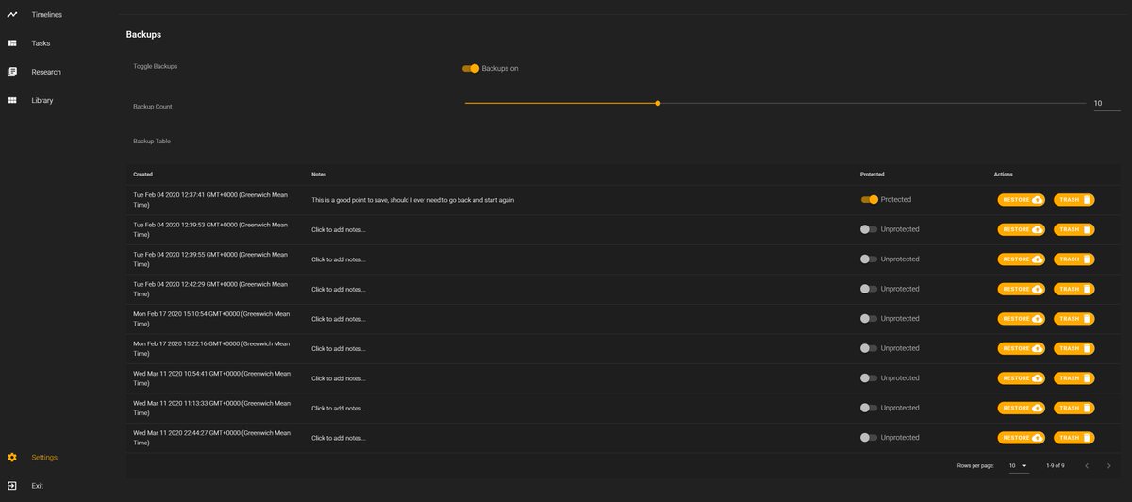Select the Exit menu label

tap(38, 486)
